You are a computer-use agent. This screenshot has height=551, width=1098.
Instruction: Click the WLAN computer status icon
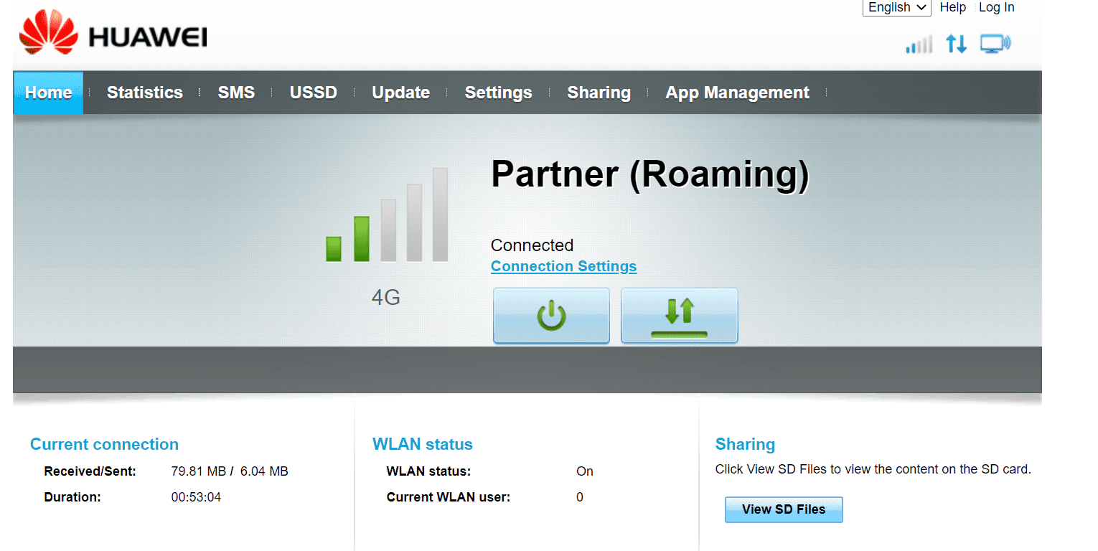[995, 44]
